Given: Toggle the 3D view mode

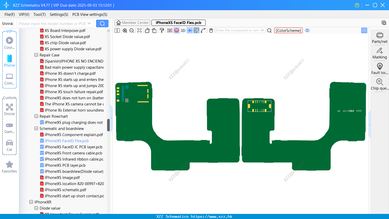Looking at the screenshot, I should click(183, 31).
